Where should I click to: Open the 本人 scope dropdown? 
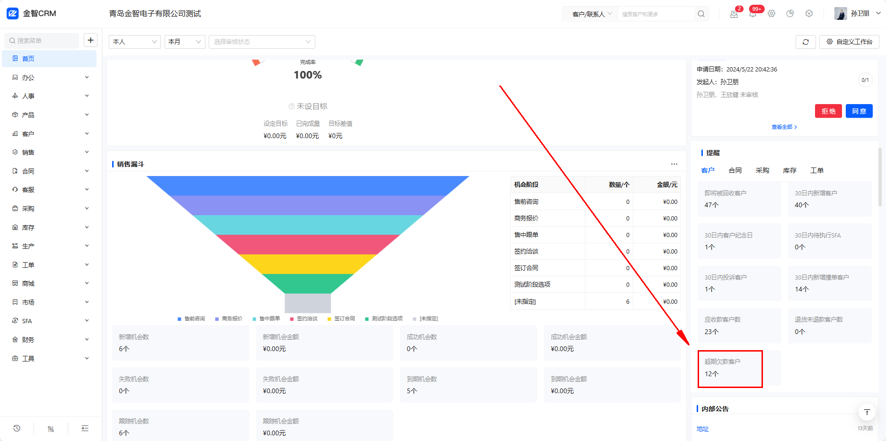pyautogui.click(x=135, y=42)
